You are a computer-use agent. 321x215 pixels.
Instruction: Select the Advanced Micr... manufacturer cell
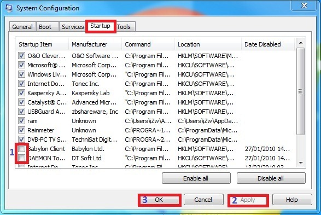(94, 102)
